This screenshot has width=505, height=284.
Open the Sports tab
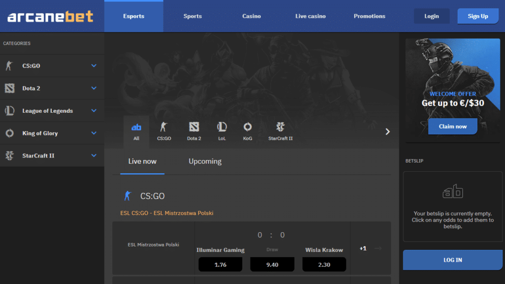point(193,16)
